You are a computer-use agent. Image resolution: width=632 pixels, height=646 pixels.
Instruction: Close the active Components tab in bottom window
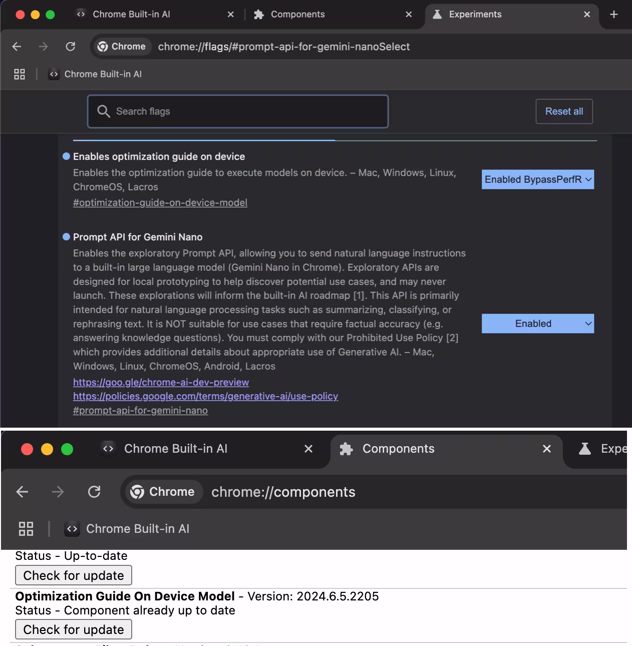pyautogui.click(x=547, y=449)
